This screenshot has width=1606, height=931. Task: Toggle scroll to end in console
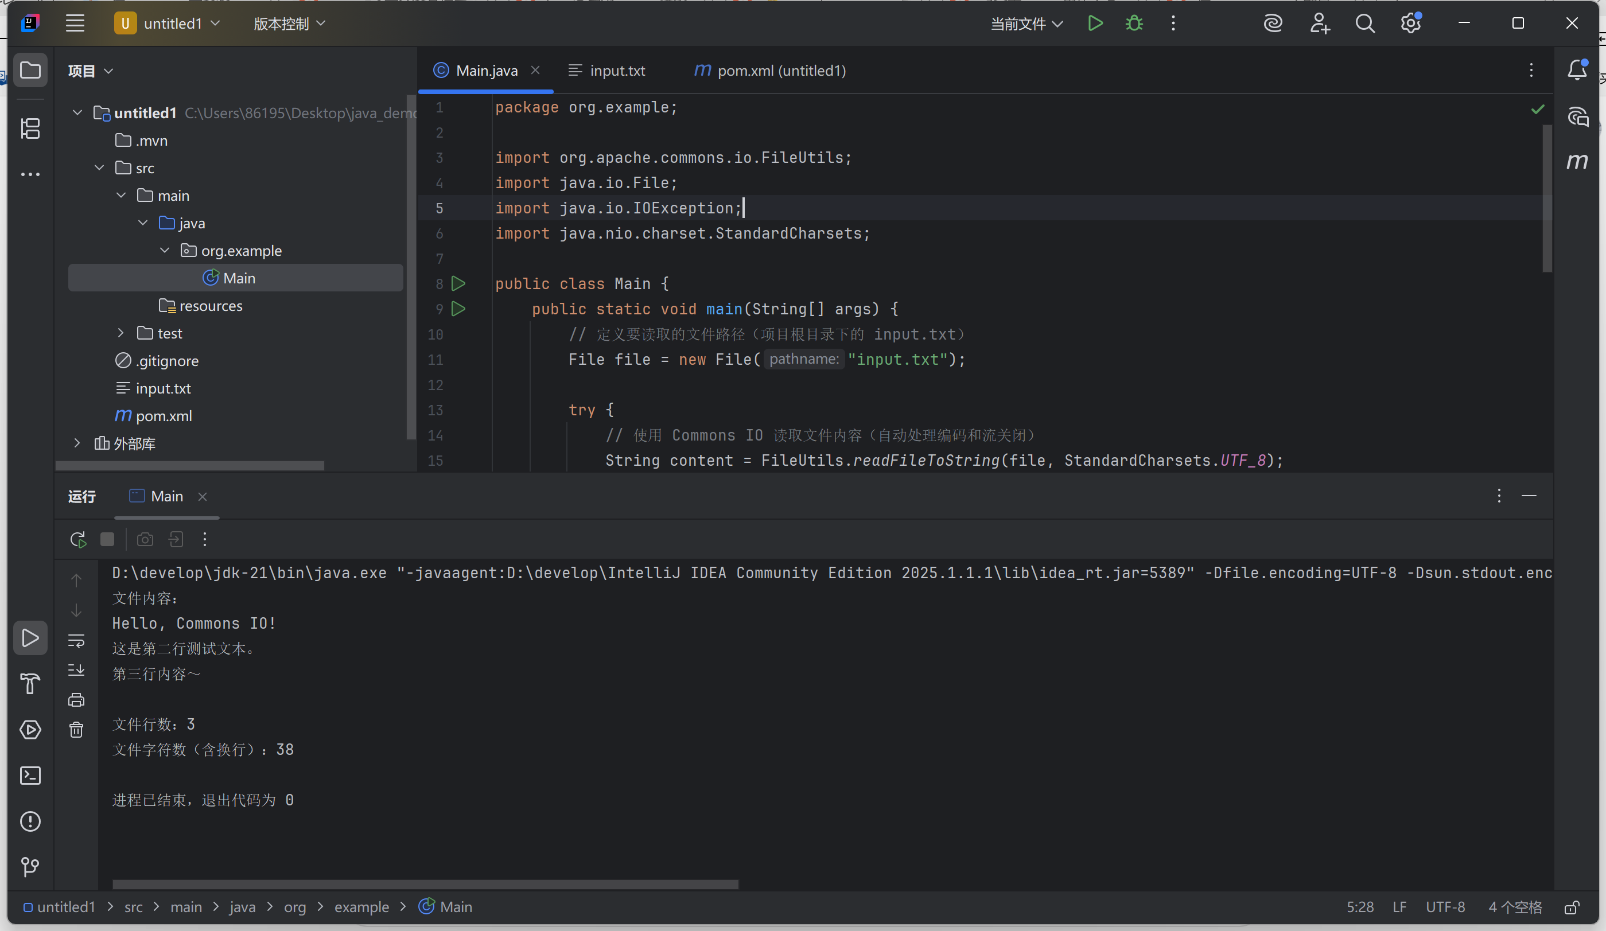[x=76, y=670]
